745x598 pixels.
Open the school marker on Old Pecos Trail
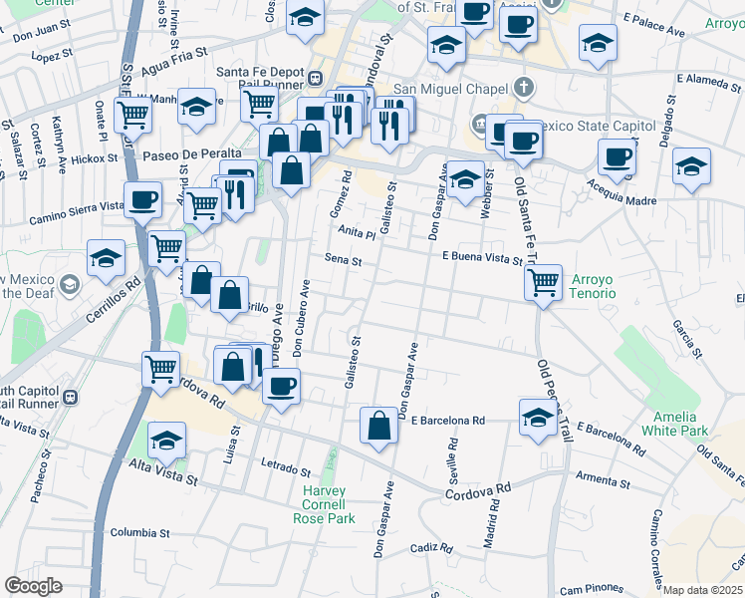click(x=538, y=421)
